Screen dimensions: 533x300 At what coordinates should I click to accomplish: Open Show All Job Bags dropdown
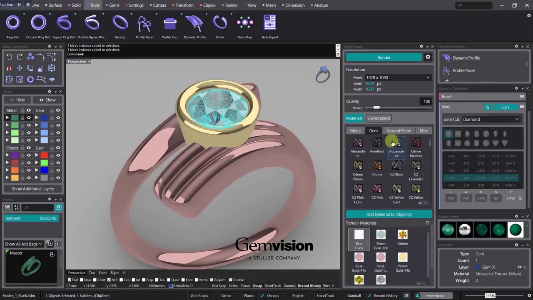[x=24, y=244]
